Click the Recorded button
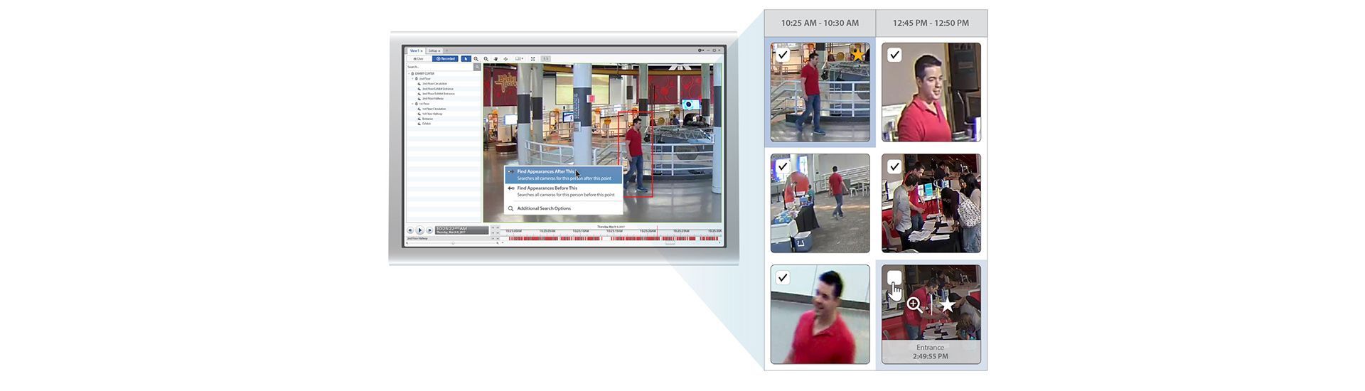 (x=446, y=59)
